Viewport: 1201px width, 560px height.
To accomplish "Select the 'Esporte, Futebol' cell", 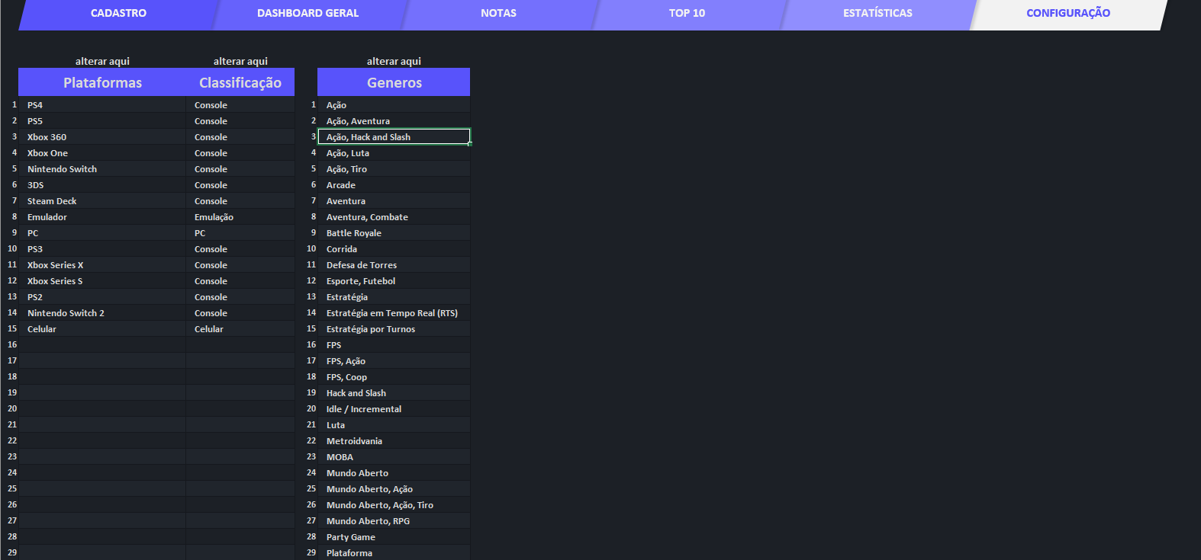I will point(394,281).
